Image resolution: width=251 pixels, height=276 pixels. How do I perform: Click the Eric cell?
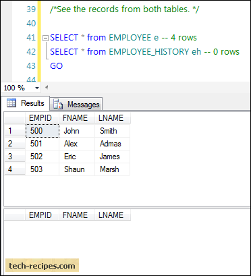77,157
